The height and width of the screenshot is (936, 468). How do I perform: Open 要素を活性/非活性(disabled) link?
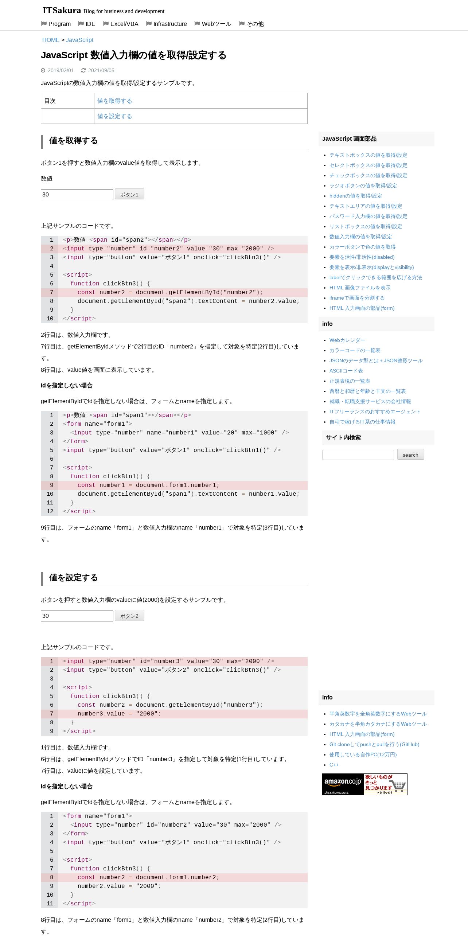pyautogui.click(x=362, y=257)
